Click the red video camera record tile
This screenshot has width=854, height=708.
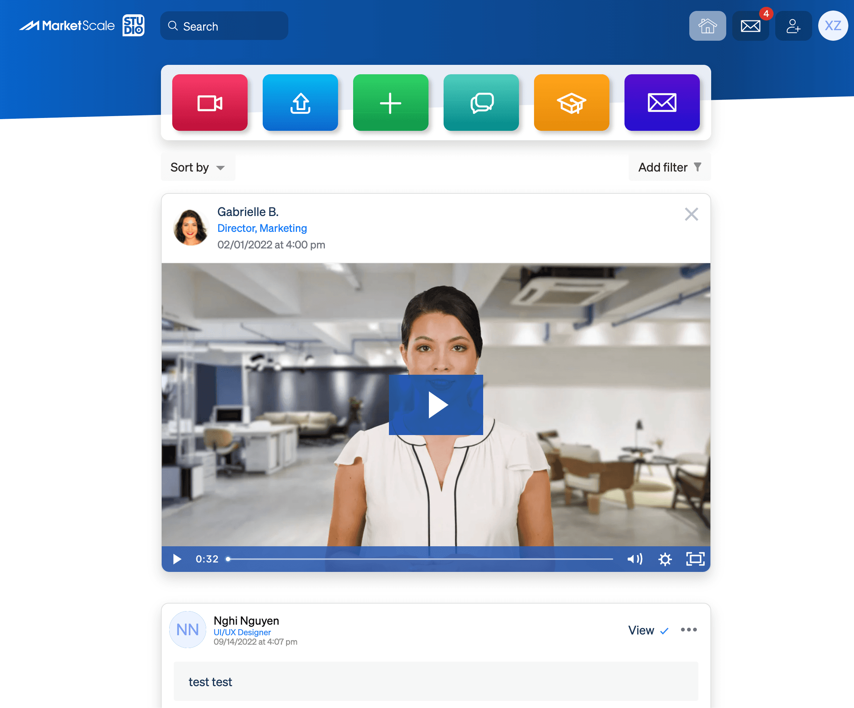pyautogui.click(x=210, y=103)
